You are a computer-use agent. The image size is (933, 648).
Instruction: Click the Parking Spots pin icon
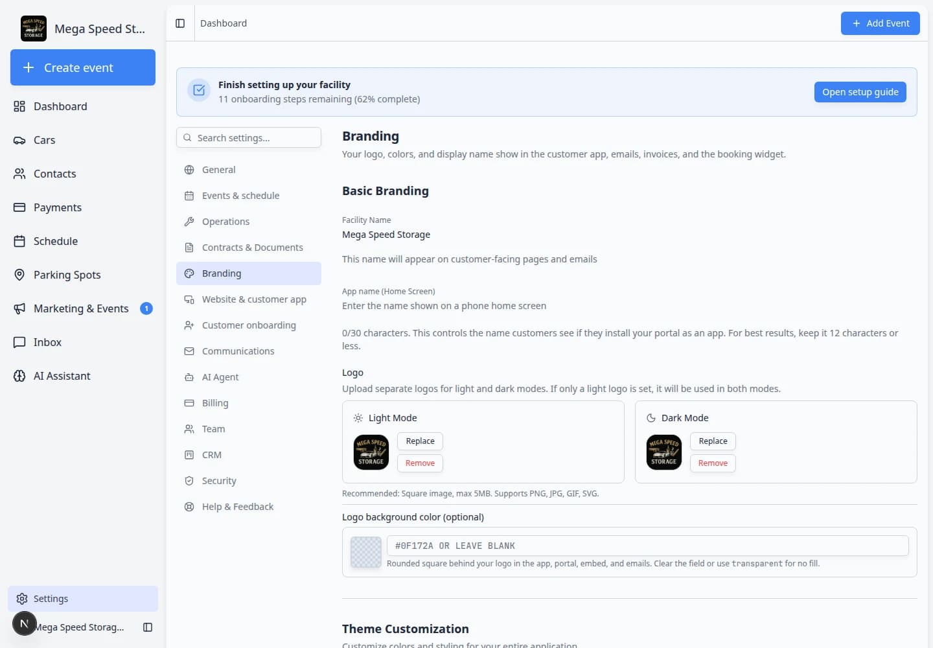coord(19,275)
